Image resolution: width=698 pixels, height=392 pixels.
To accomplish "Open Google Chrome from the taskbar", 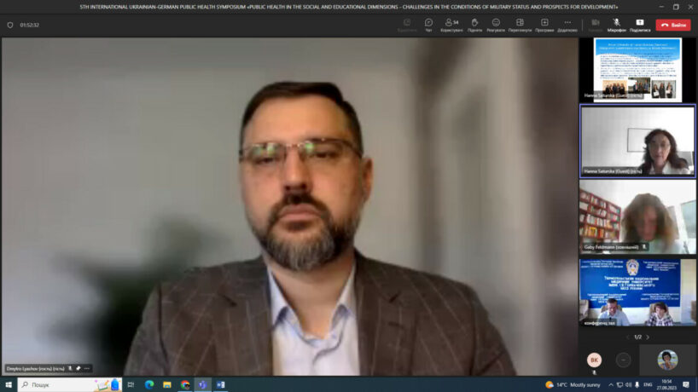I will [x=185, y=384].
